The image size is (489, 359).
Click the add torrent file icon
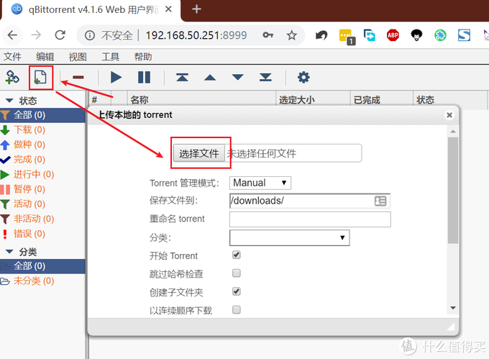pyautogui.click(x=40, y=77)
